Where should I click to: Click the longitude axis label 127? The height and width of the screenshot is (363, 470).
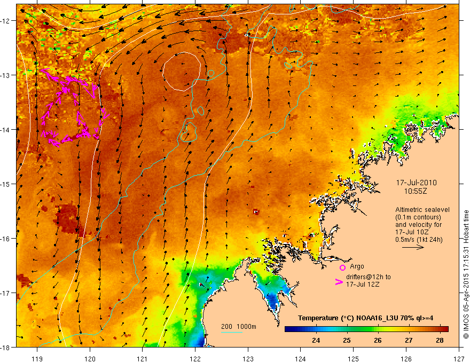(x=459, y=359)
